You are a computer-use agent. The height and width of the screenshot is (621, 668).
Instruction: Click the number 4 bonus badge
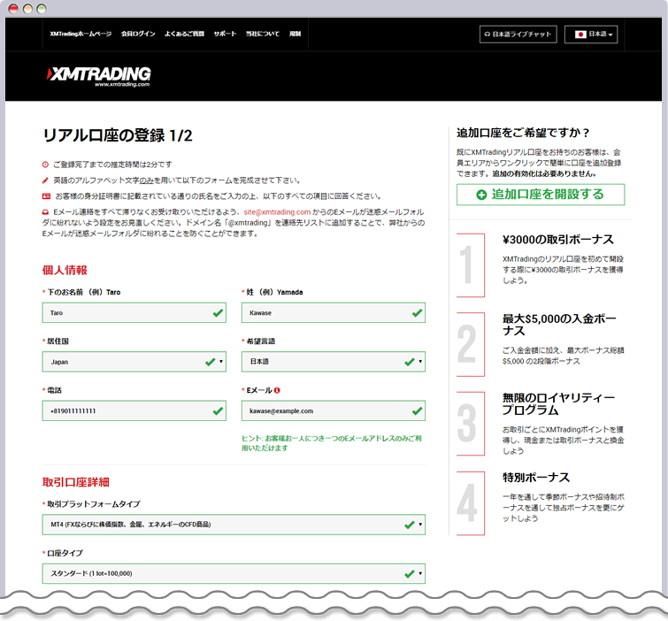pos(471,503)
